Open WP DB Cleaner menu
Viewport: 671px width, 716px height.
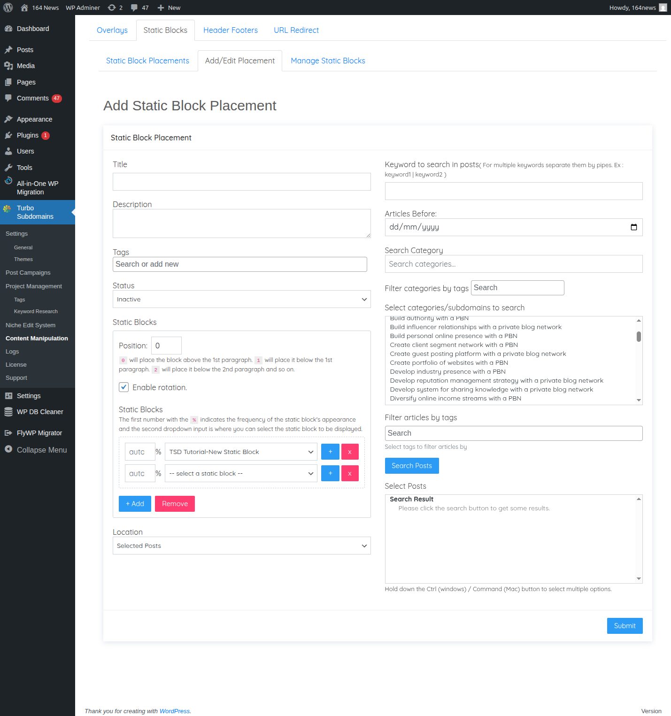pos(39,412)
